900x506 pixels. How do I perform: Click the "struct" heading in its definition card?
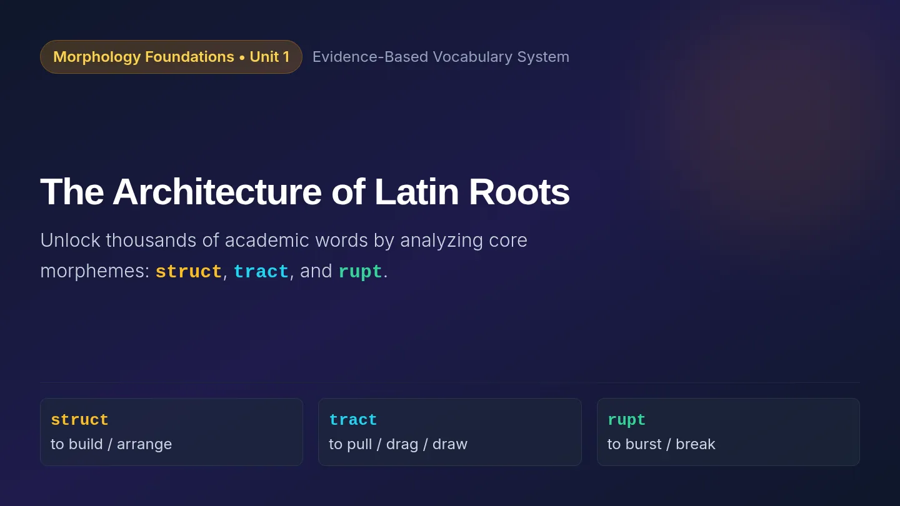(80, 420)
